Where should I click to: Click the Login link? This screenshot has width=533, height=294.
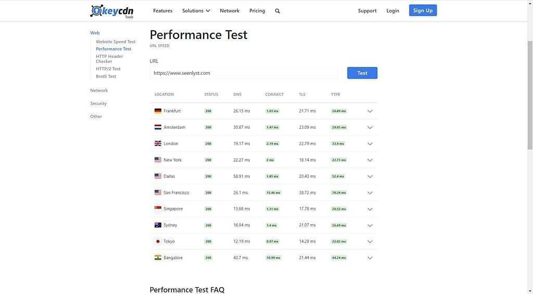tap(392, 11)
